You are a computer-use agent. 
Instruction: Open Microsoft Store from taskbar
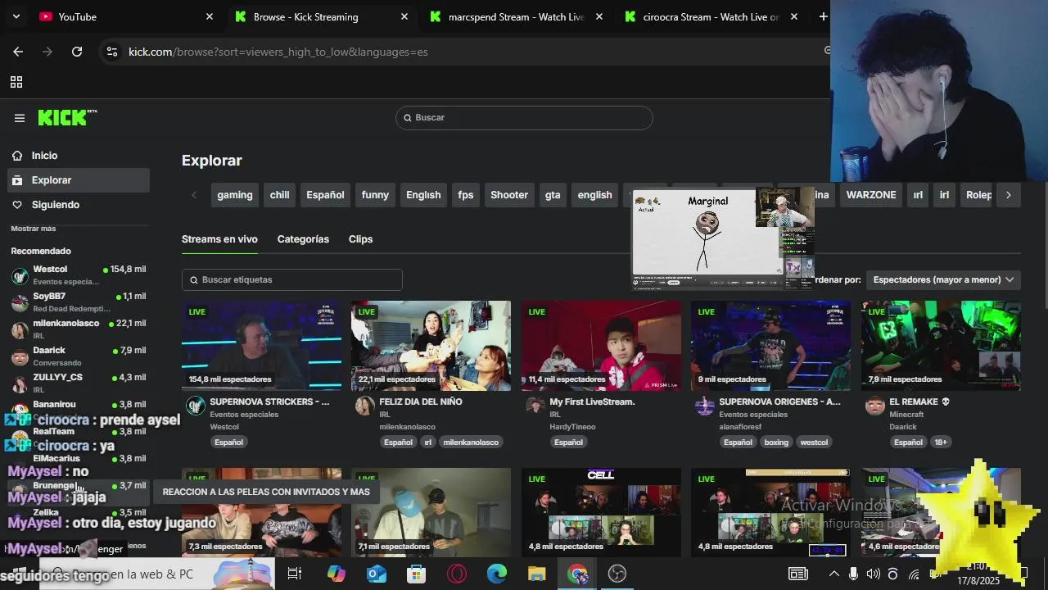[x=417, y=574]
